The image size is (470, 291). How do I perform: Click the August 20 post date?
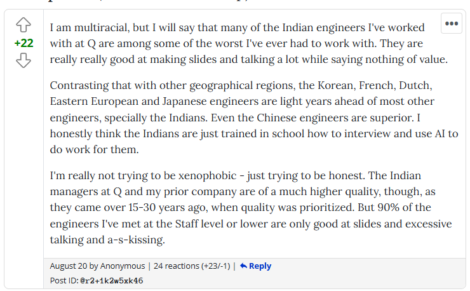point(67,266)
